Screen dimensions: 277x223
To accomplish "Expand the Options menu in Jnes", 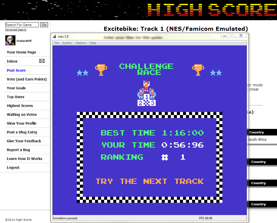I will (81, 43).
